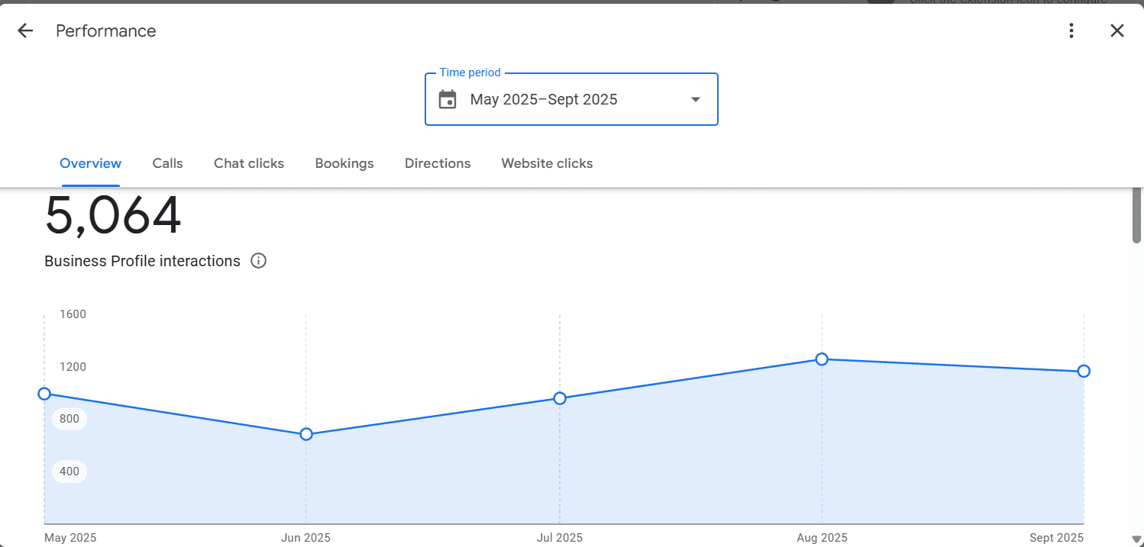Navigate back using the back arrow
This screenshot has width=1144, height=547.
point(24,31)
